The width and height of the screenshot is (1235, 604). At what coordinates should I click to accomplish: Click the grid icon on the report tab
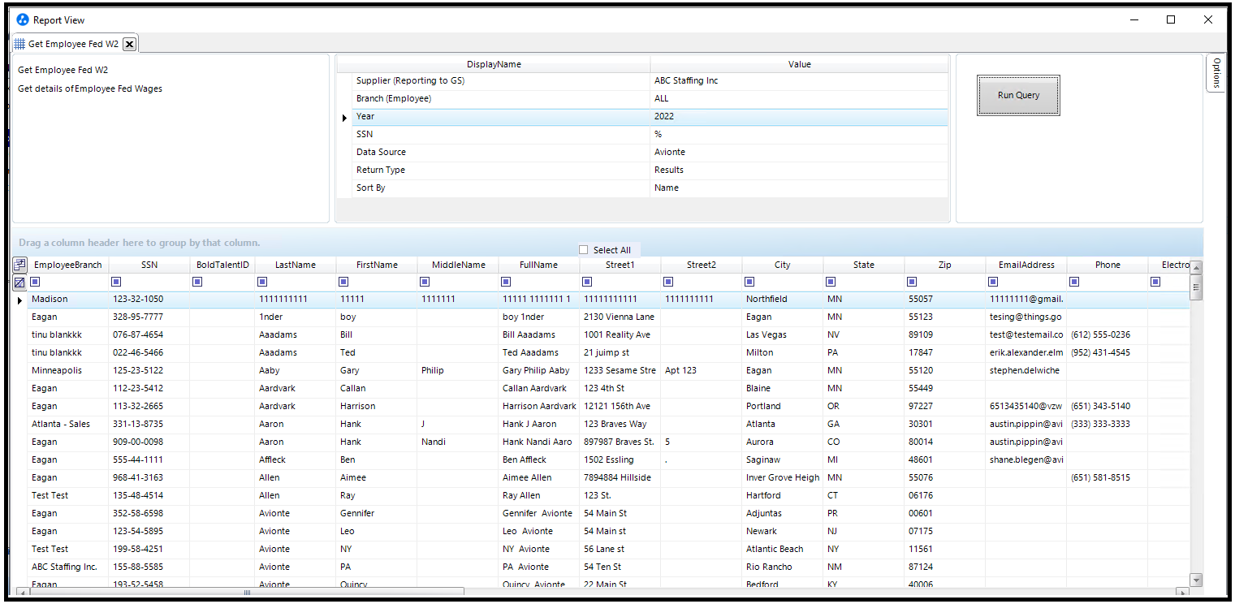[19, 44]
